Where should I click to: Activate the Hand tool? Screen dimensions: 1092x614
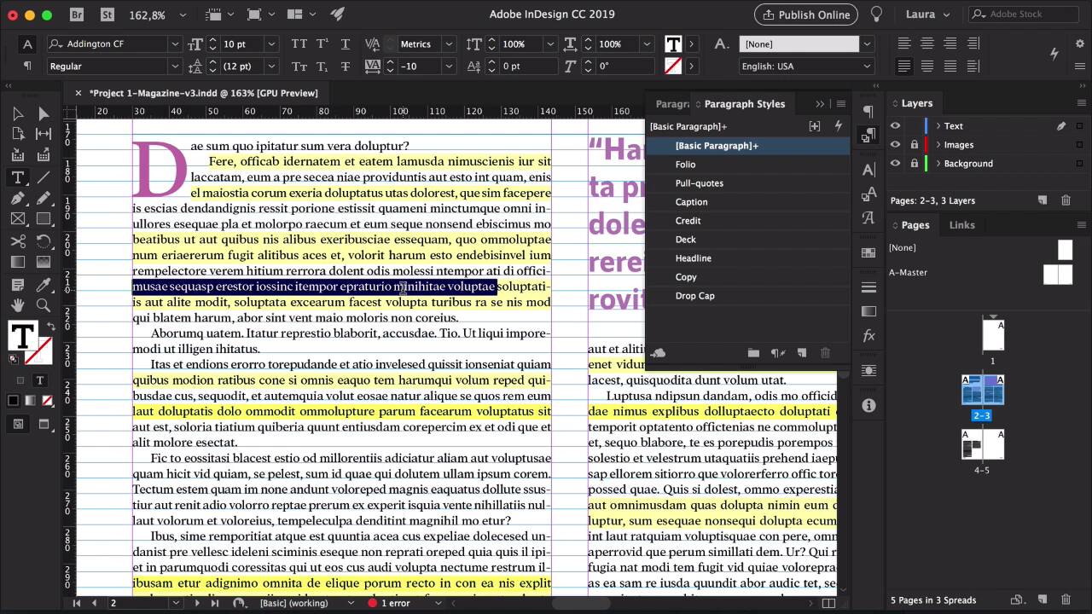[x=17, y=305]
